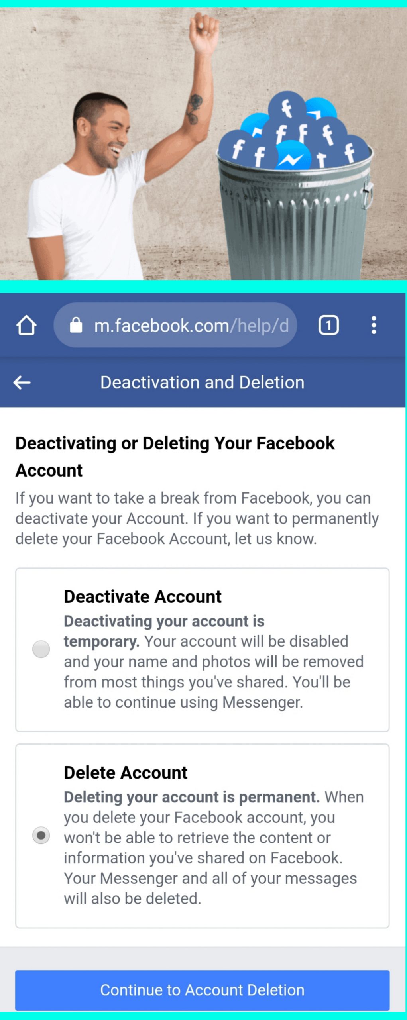Tap the raised fist of the man

click(203, 33)
